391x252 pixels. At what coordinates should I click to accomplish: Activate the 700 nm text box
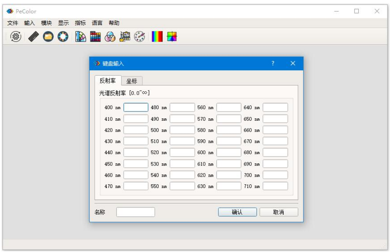[275, 175]
